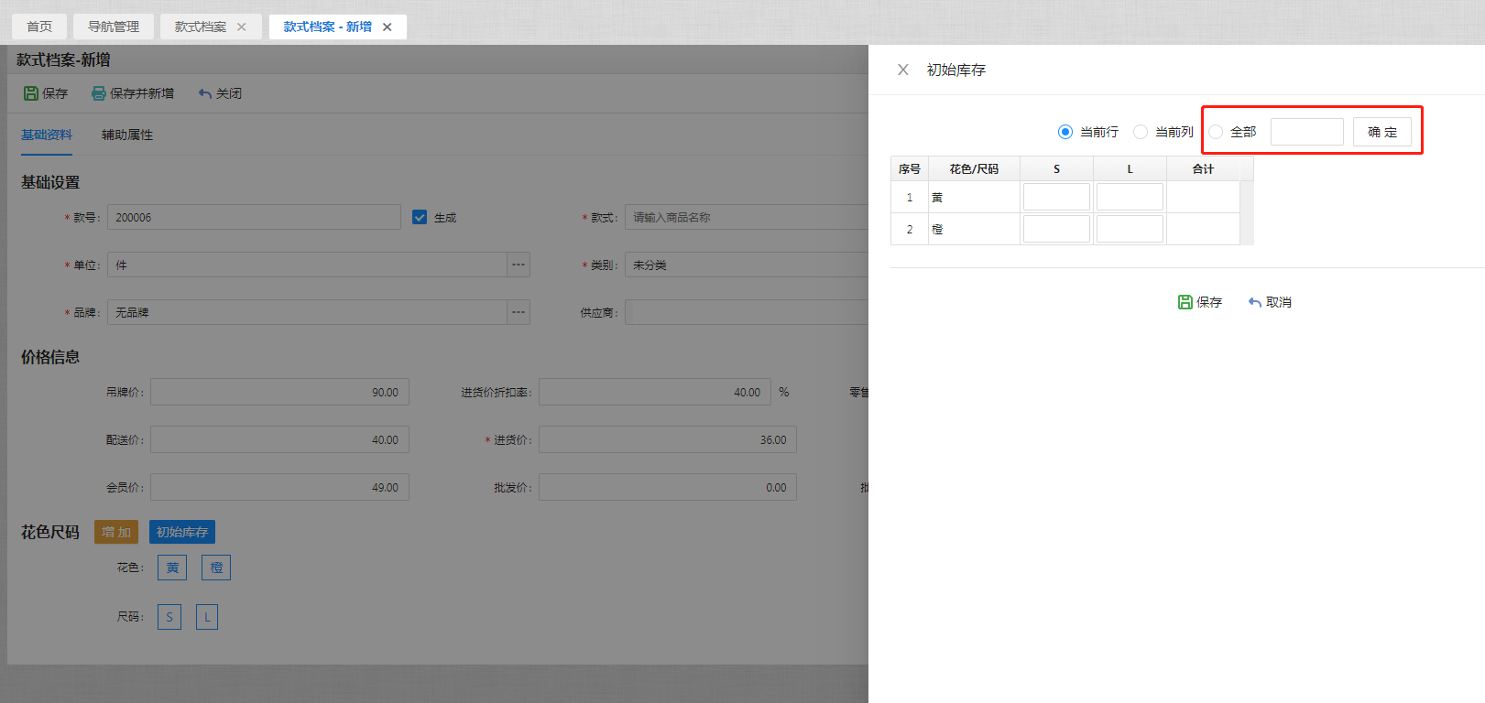Click the L cell input for 黄 row
Image resolution: width=1485 pixels, height=703 pixels.
(x=1130, y=197)
